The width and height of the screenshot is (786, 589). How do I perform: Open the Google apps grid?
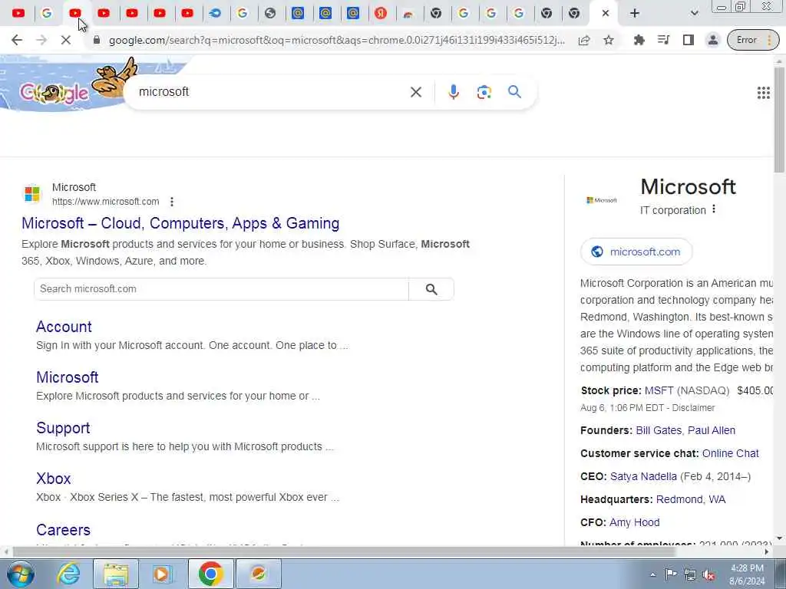point(764,93)
